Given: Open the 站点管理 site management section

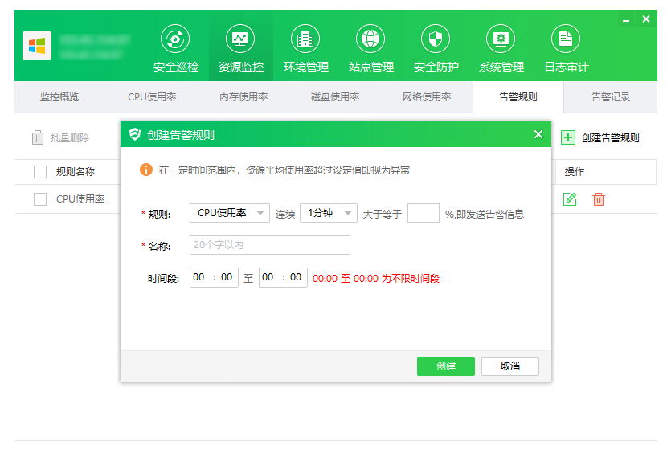Looking at the screenshot, I should click(x=370, y=48).
